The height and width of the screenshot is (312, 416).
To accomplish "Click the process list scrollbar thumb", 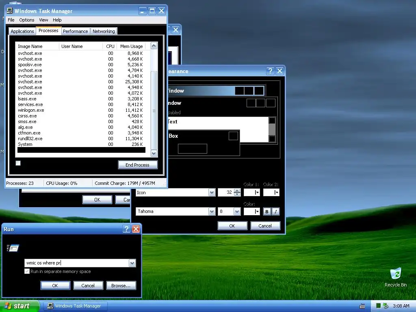I will 154,110.
